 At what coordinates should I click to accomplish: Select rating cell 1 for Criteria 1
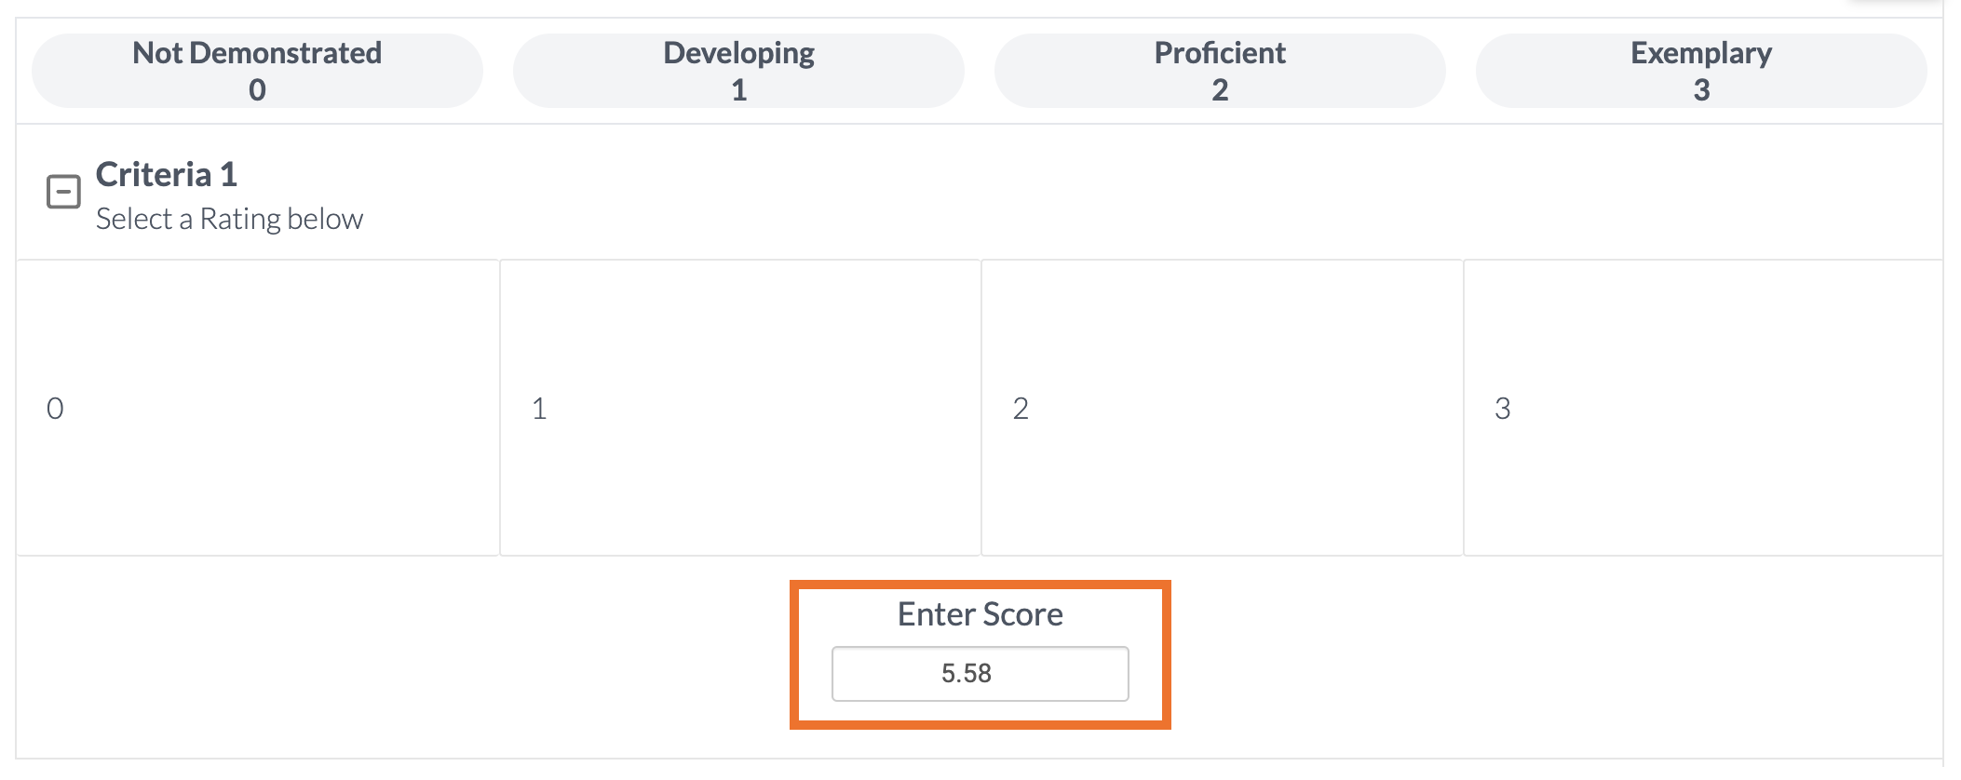(x=740, y=408)
